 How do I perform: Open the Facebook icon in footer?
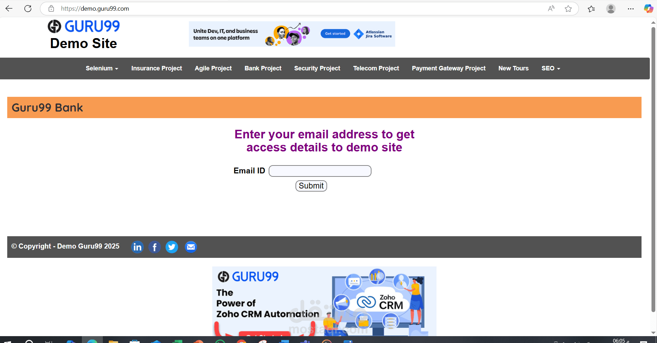click(154, 247)
